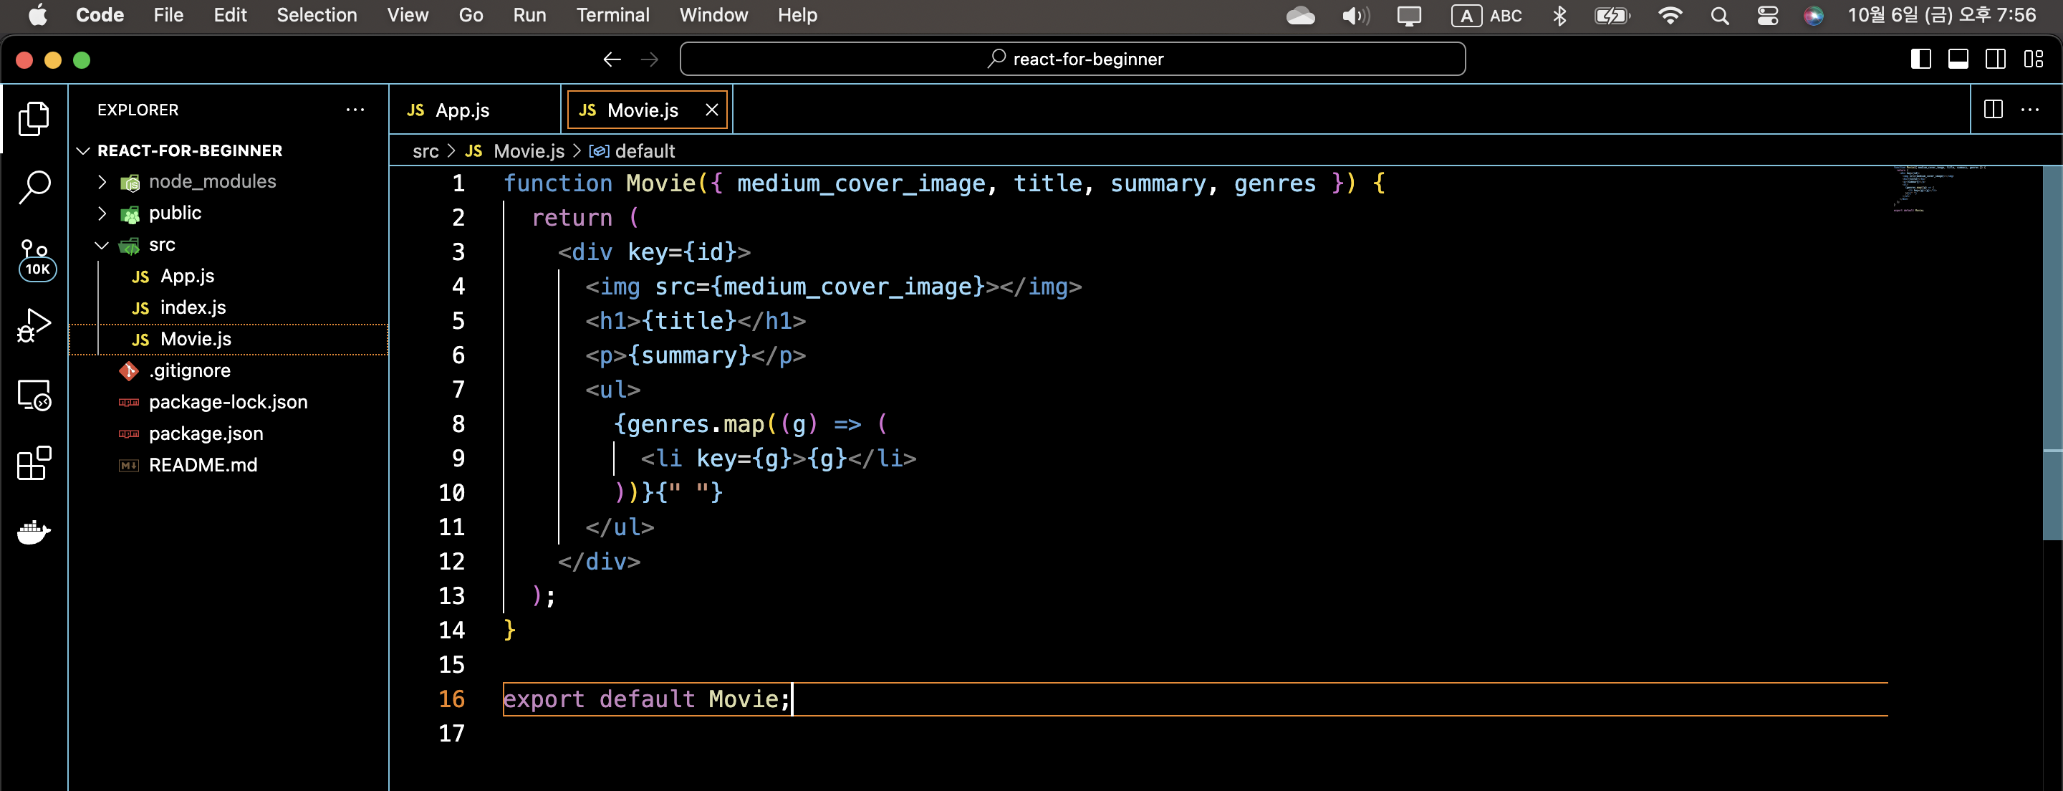2063x791 pixels.
Task: Click the split editor right icon
Action: (x=1993, y=110)
